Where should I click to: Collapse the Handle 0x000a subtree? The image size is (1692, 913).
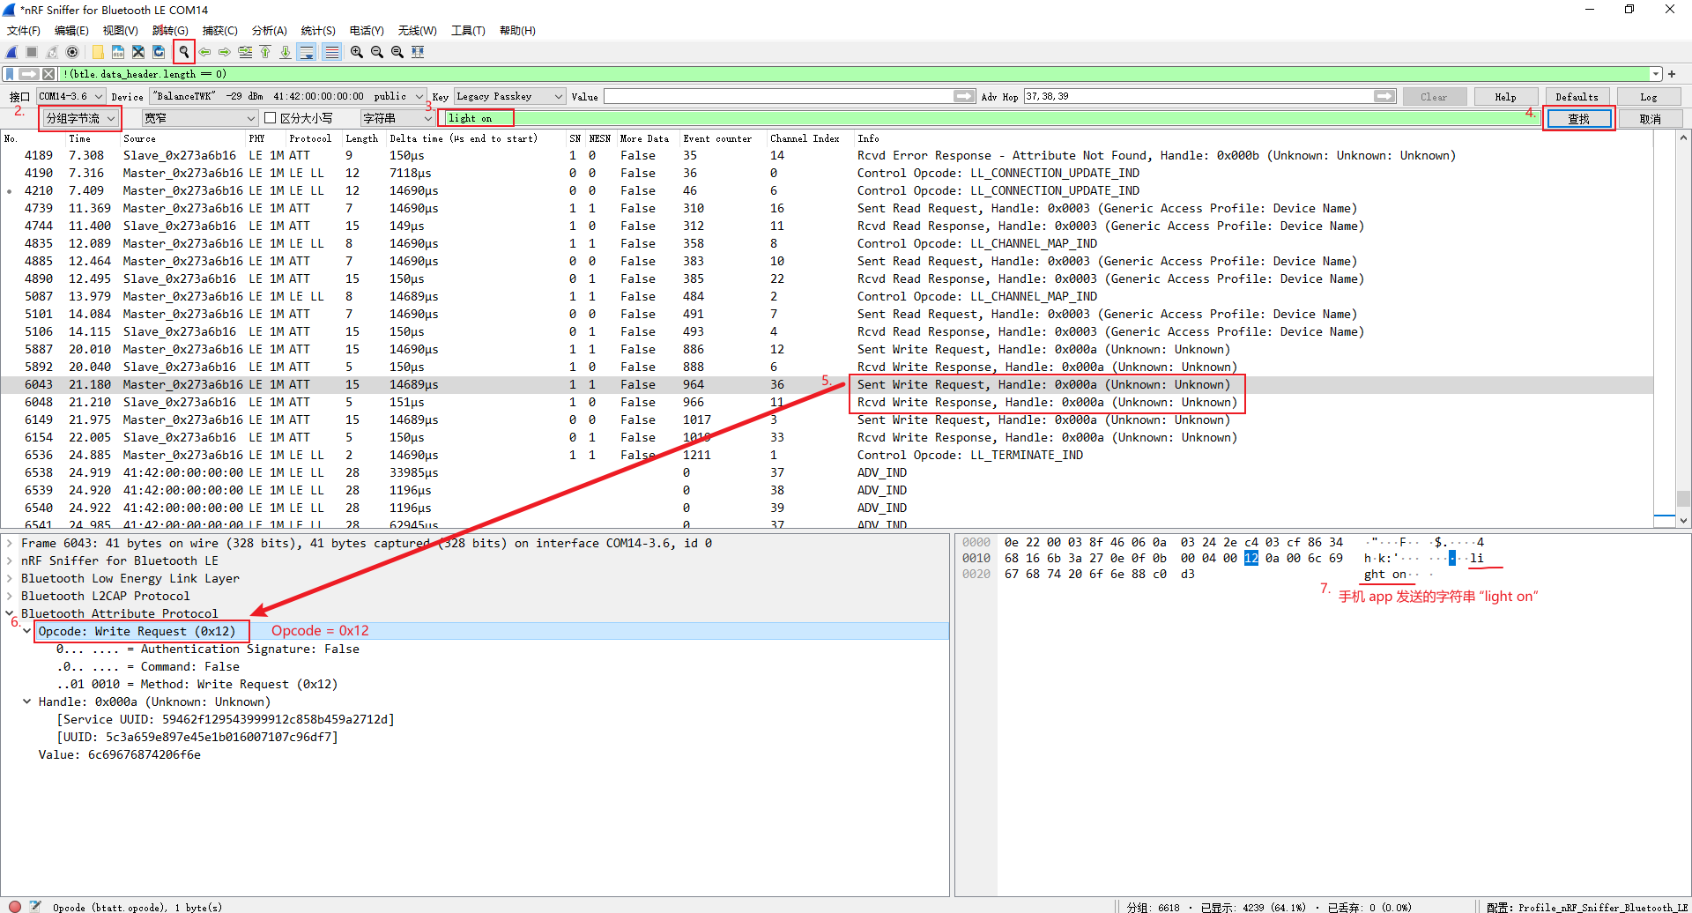(27, 702)
